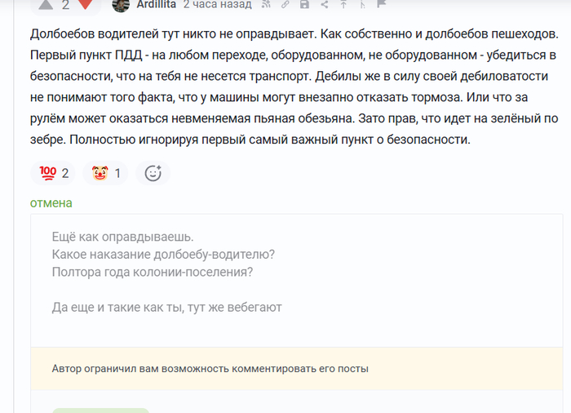Viewport: 571px width, 413px height.
Task: Downvote the comment with the red arrow
Action: click(85, 4)
